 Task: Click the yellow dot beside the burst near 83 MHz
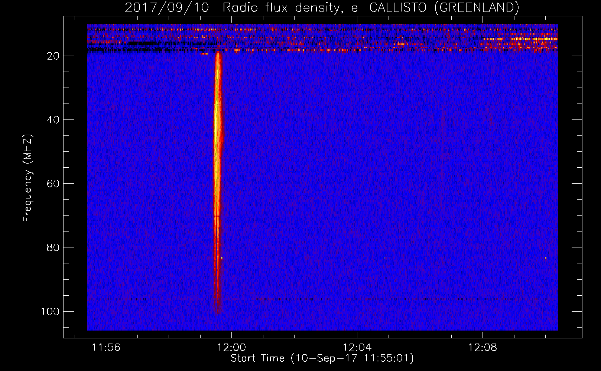(222, 258)
